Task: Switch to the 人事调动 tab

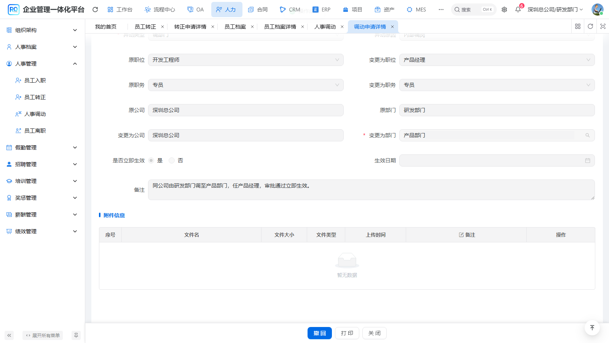Action: [x=325, y=27]
